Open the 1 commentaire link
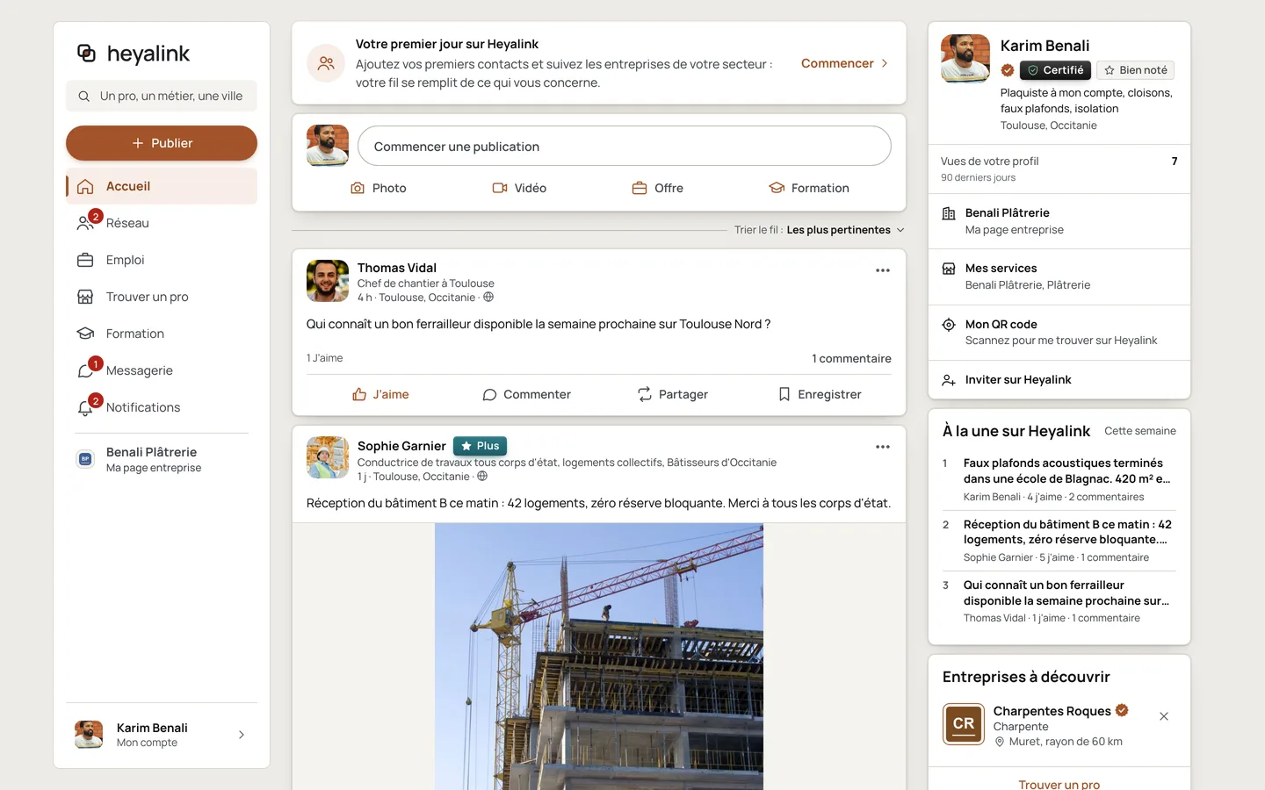1265x790 pixels. tap(851, 358)
